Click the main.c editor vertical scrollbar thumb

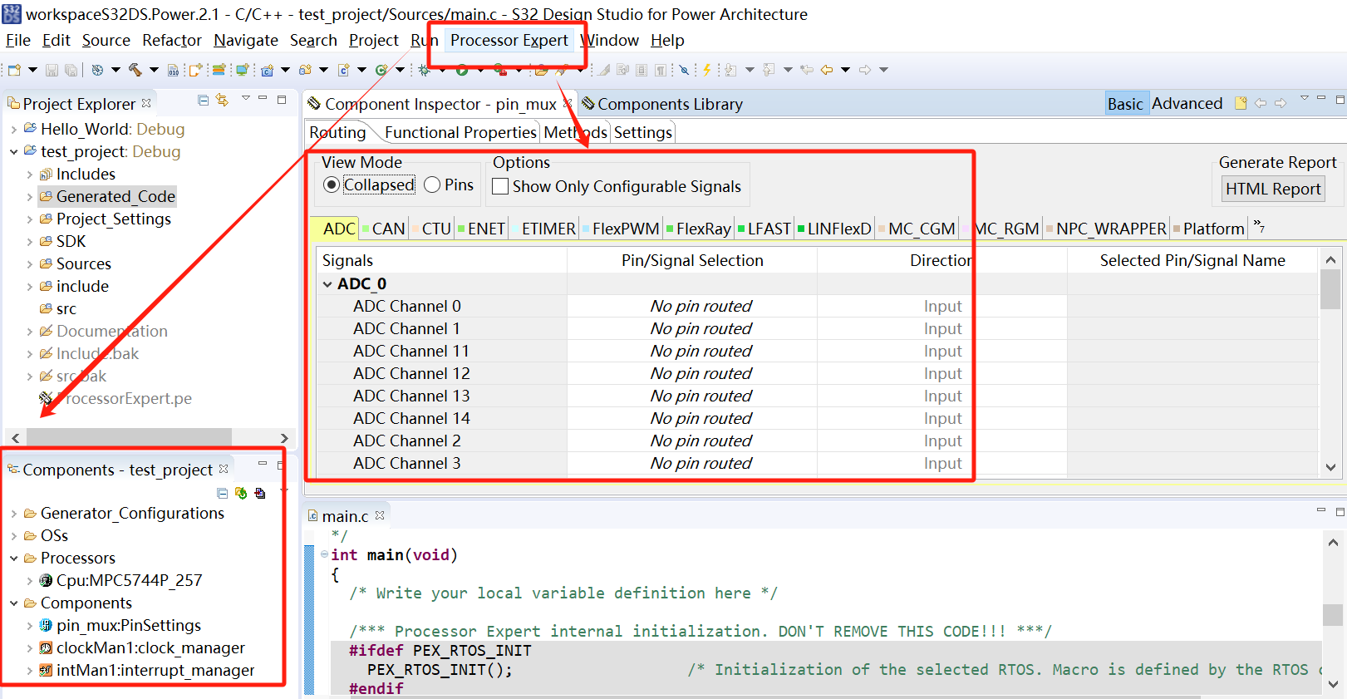[x=1332, y=614]
